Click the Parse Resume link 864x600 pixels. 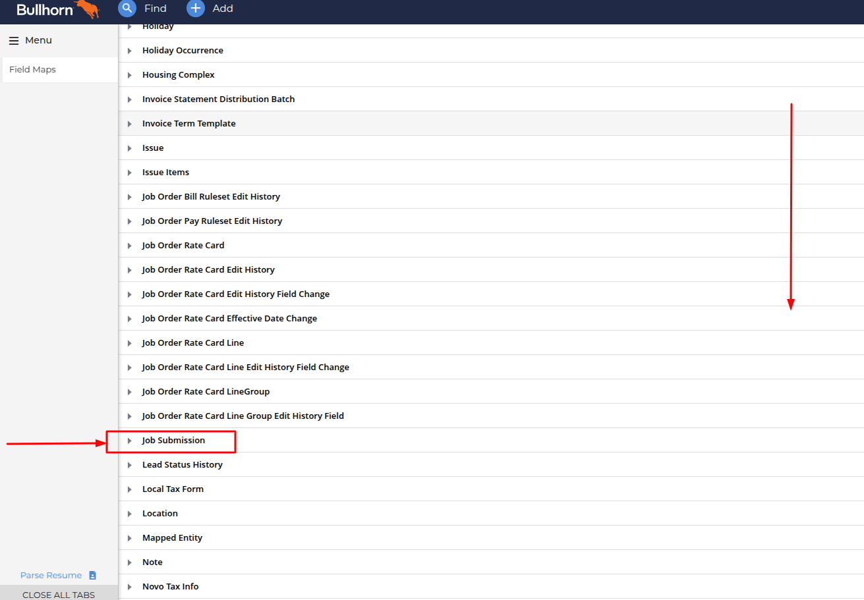click(51, 575)
